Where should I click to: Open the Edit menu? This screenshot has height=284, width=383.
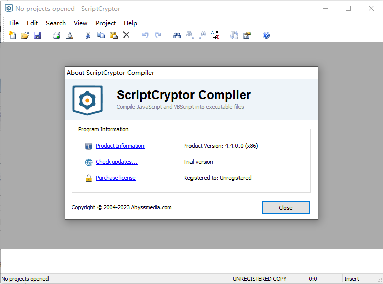32,23
